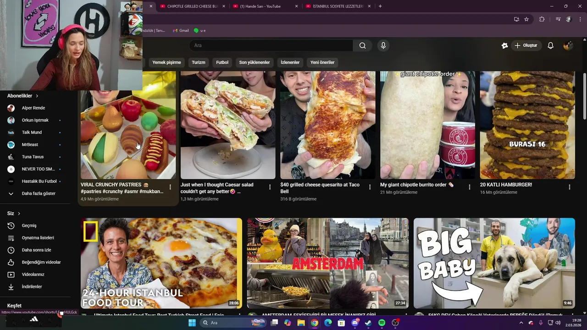
Task: Activate voice search microphone icon
Action: coord(383,45)
